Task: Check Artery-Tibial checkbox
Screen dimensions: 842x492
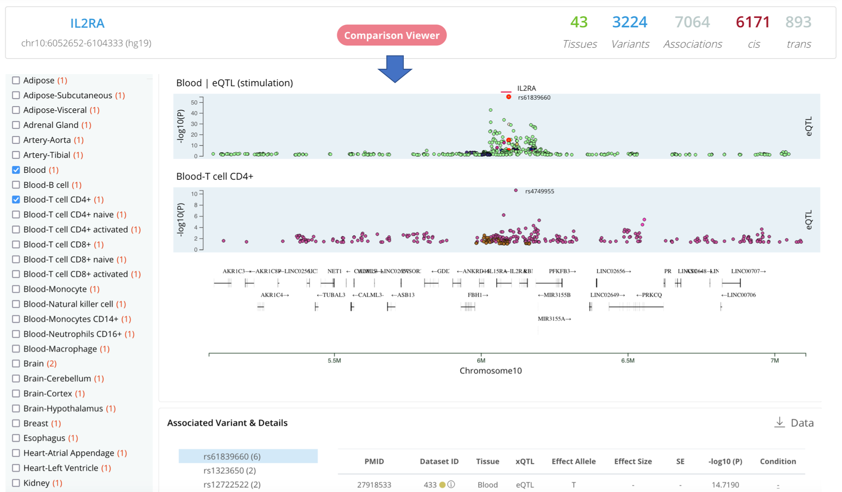Action: click(x=16, y=155)
